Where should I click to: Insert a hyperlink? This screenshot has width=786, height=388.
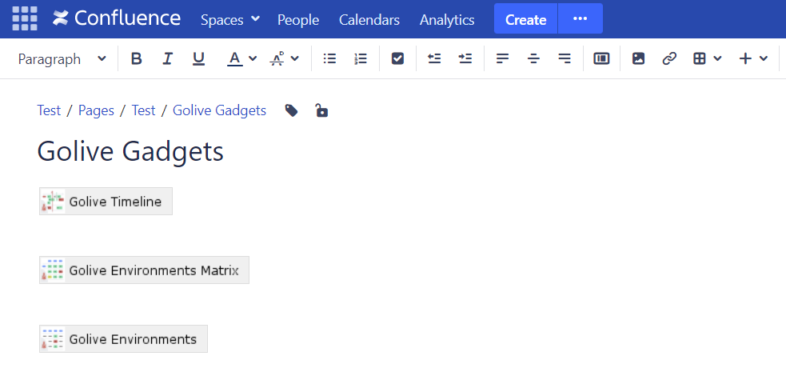click(669, 58)
